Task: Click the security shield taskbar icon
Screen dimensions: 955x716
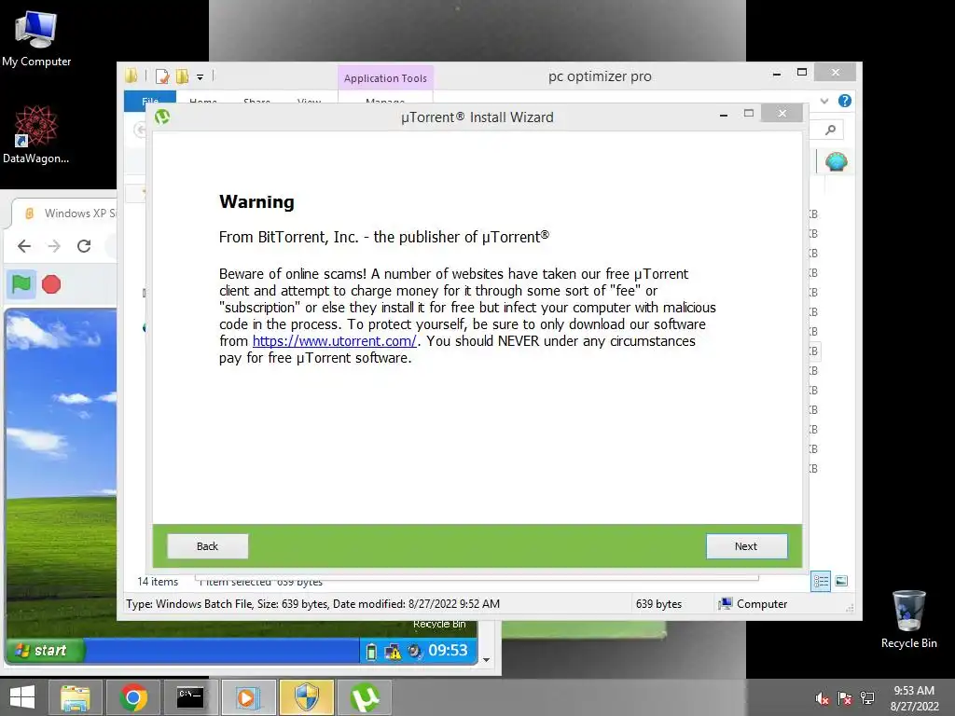Action: [306, 697]
